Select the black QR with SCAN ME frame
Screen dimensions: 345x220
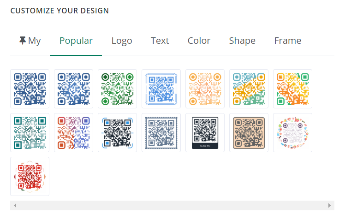(205, 133)
